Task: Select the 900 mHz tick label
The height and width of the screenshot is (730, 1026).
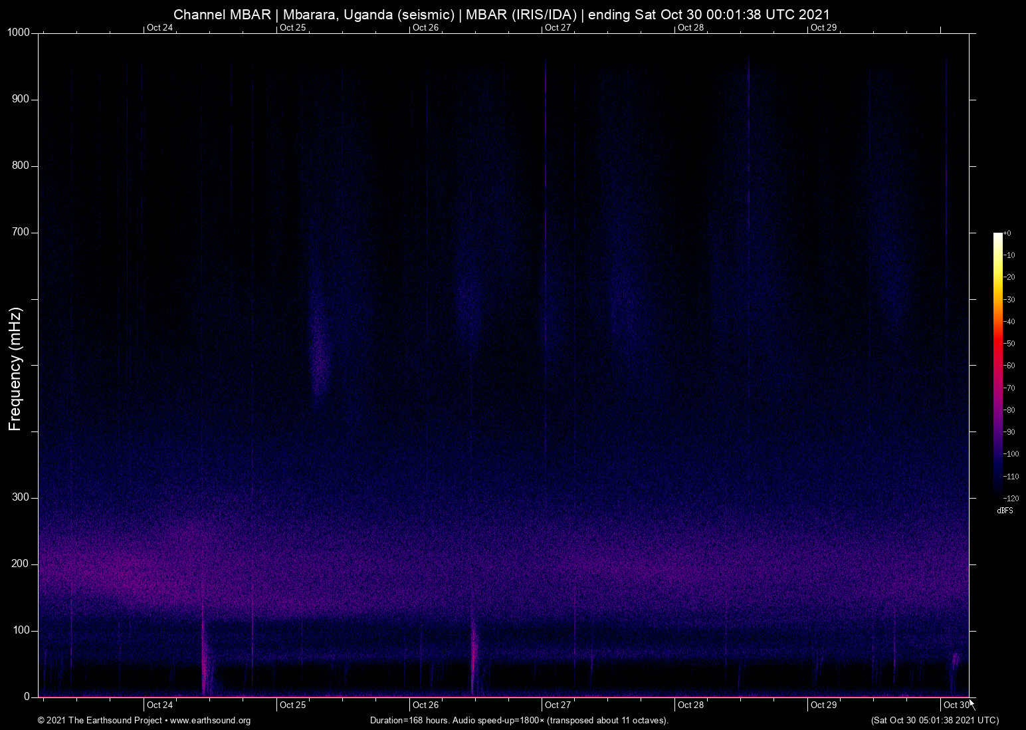Action: click(x=21, y=99)
